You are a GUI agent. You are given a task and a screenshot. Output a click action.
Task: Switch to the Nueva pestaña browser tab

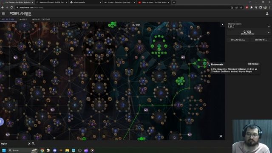86,3
